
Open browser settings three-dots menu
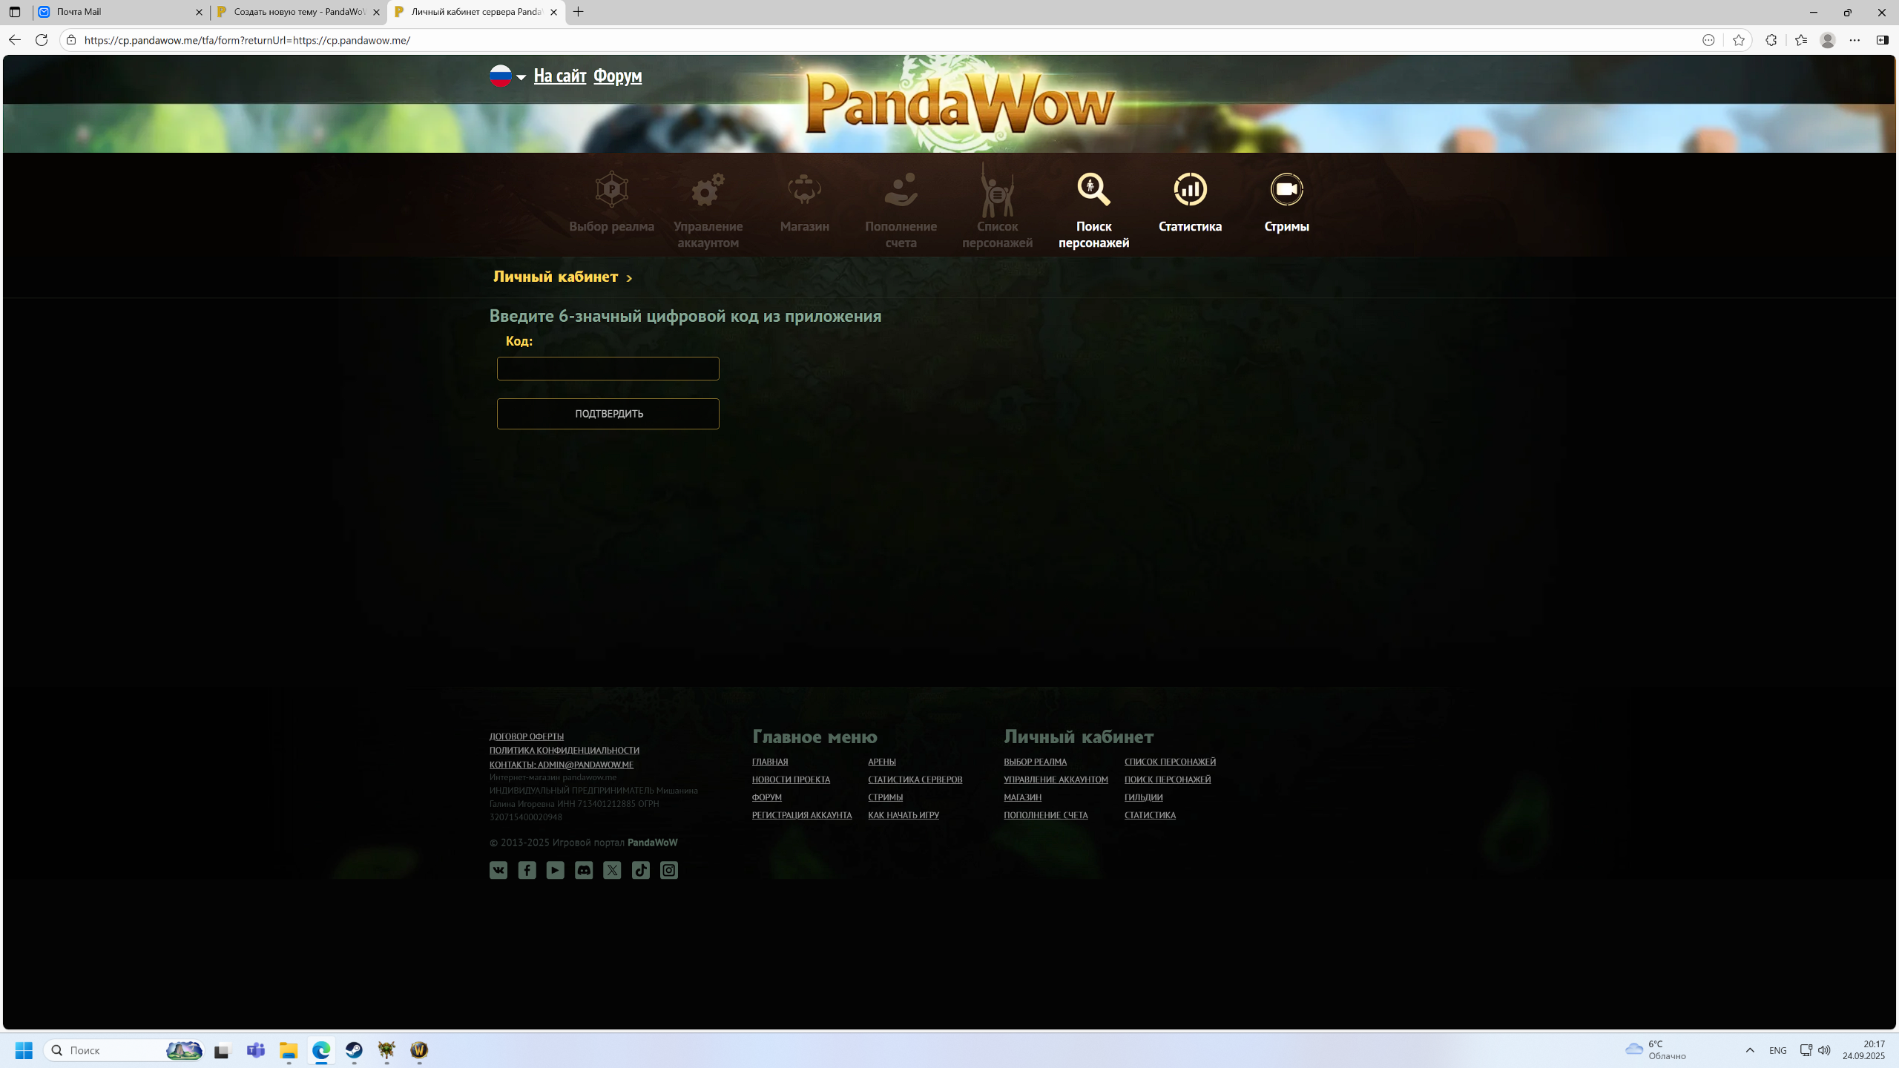pyautogui.click(x=1854, y=40)
